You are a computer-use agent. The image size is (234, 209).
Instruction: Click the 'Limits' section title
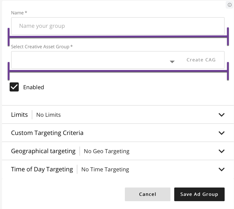pos(19,115)
